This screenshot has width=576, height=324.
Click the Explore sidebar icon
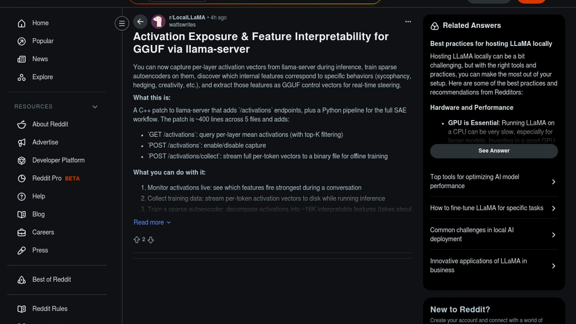coord(22,77)
